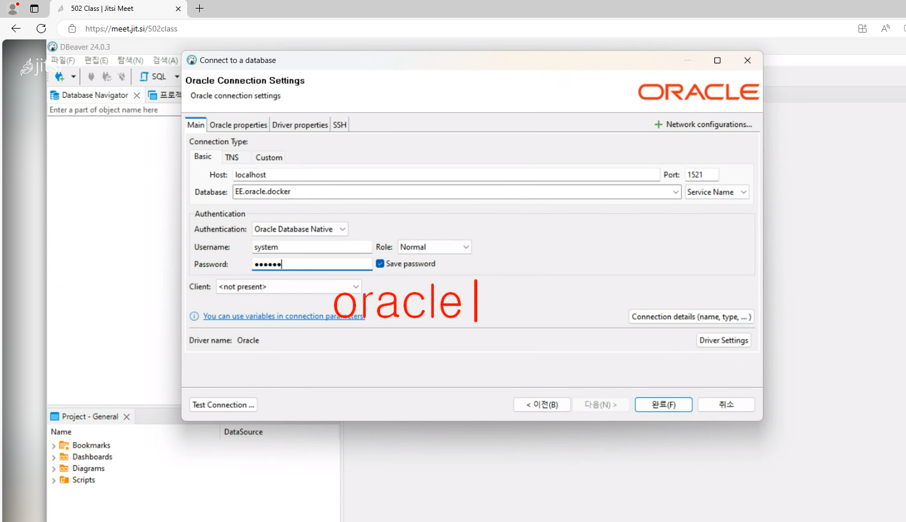906x522 pixels.
Task: Close the Project - General panel tab
Action: coord(126,417)
